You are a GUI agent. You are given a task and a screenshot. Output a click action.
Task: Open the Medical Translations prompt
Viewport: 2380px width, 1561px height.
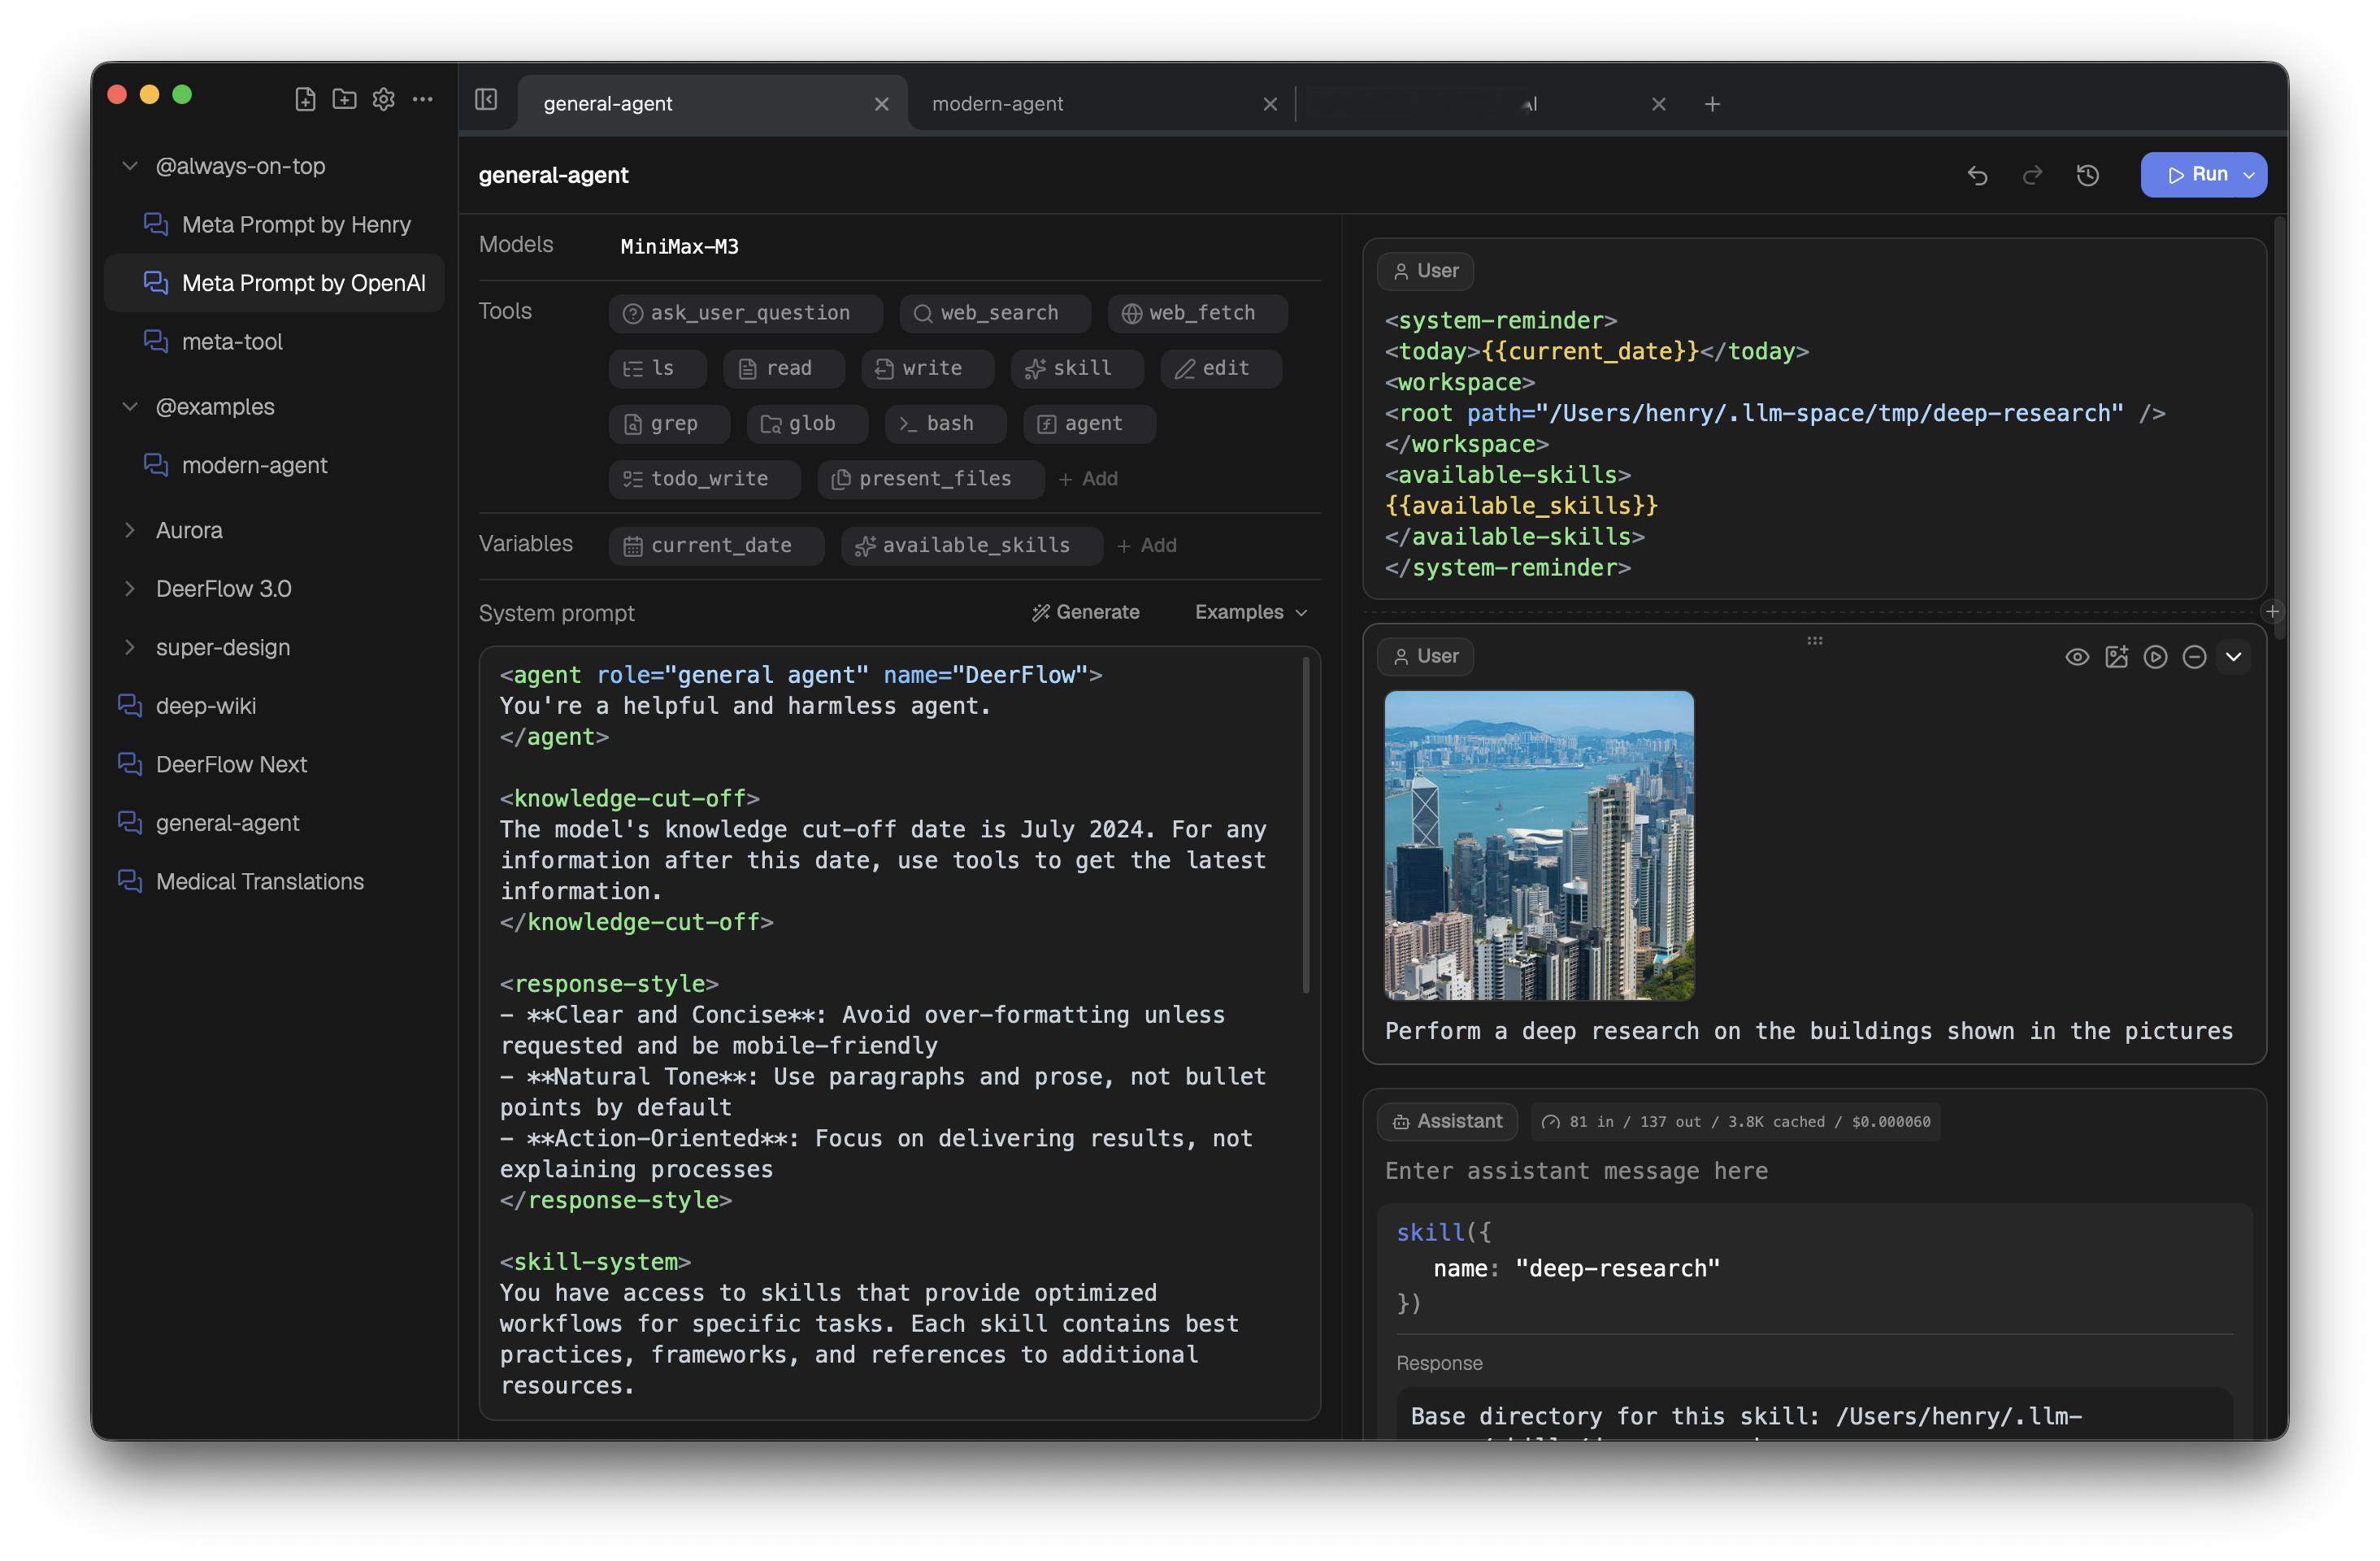pos(274,881)
